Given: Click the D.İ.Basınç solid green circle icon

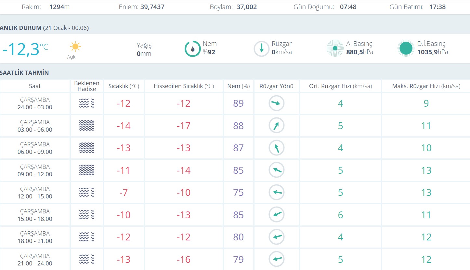Looking at the screenshot, I should pyautogui.click(x=406, y=48).
